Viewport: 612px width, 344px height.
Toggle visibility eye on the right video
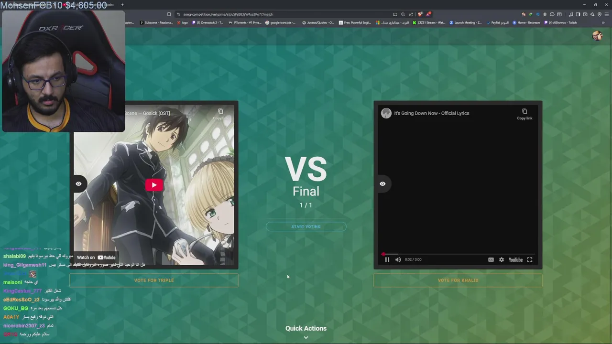click(382, 183)
